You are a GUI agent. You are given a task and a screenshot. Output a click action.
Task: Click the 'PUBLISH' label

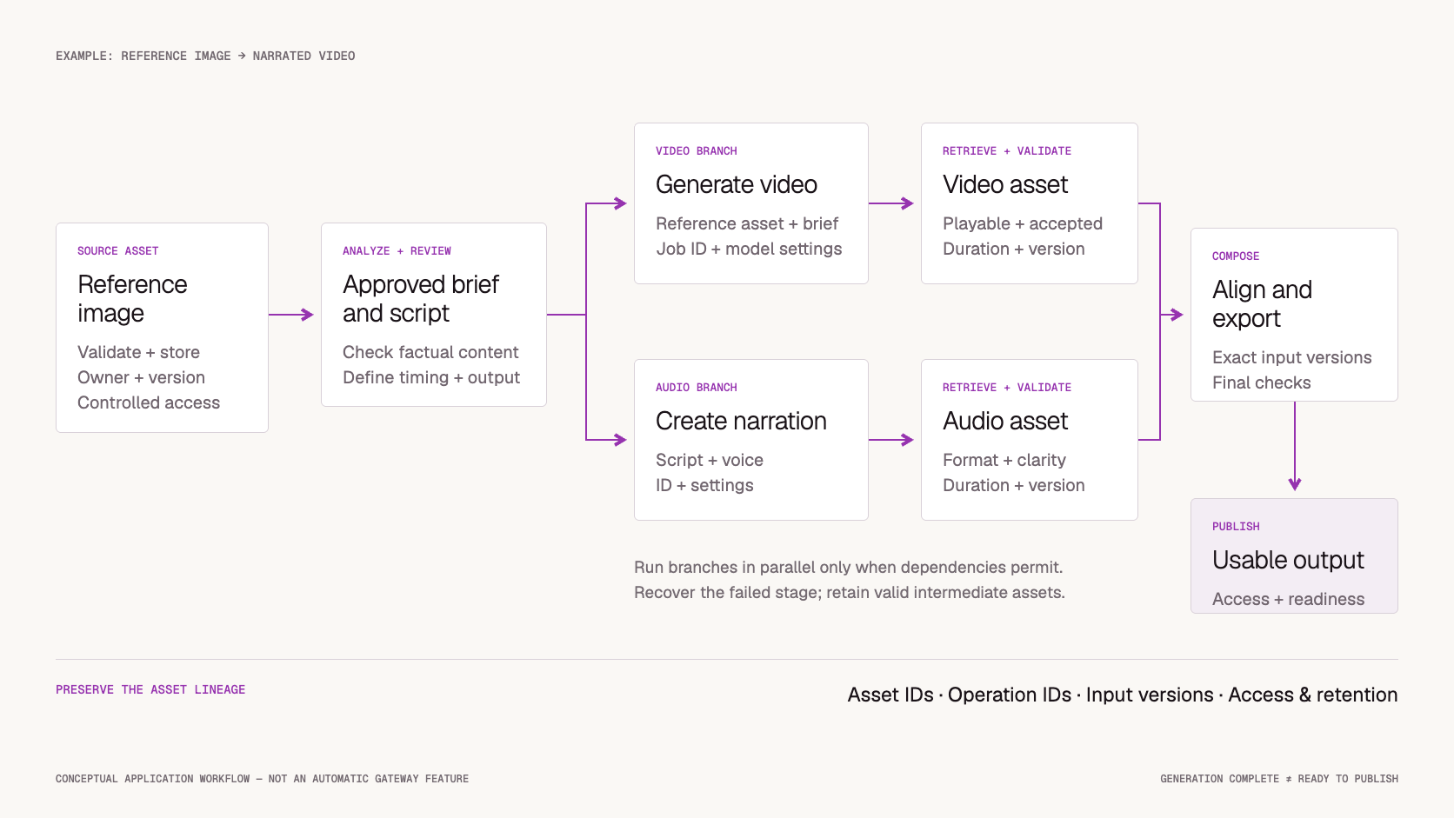[1236, 527]
